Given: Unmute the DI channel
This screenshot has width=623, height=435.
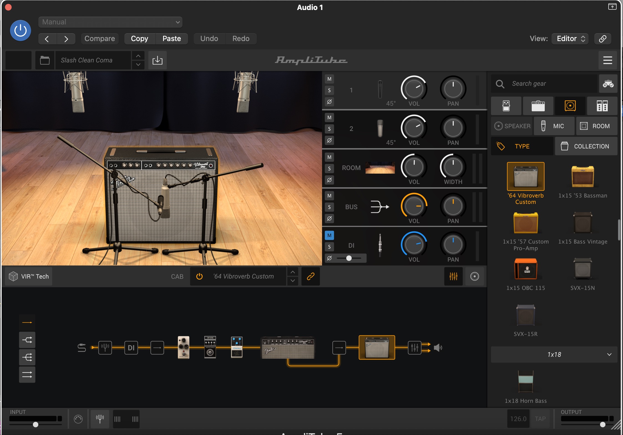Looking at the screenshot, I should (329, 236).
